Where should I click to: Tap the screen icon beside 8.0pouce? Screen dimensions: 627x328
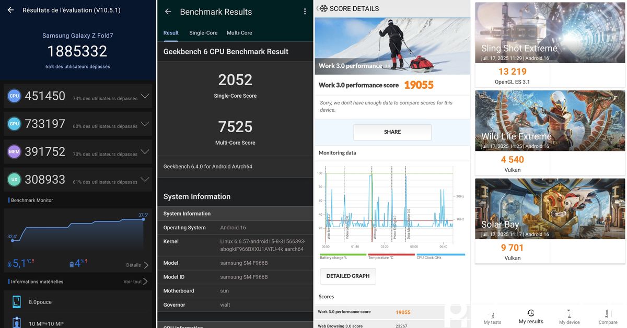pyautogui.click(x=17, y=302)
